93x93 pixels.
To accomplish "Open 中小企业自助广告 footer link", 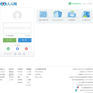I will [x=11, y=74].
